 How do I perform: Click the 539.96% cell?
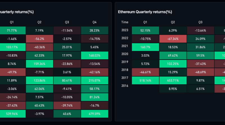tap(12, 114)
